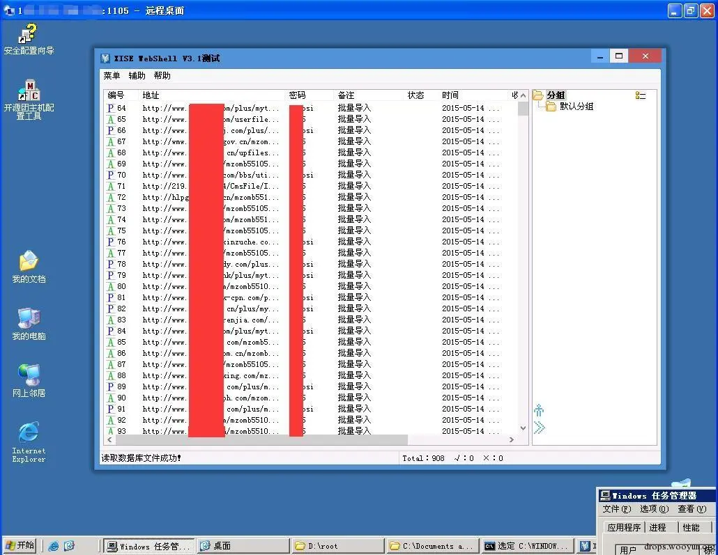Click the 开始 Start button

(20, 545)
